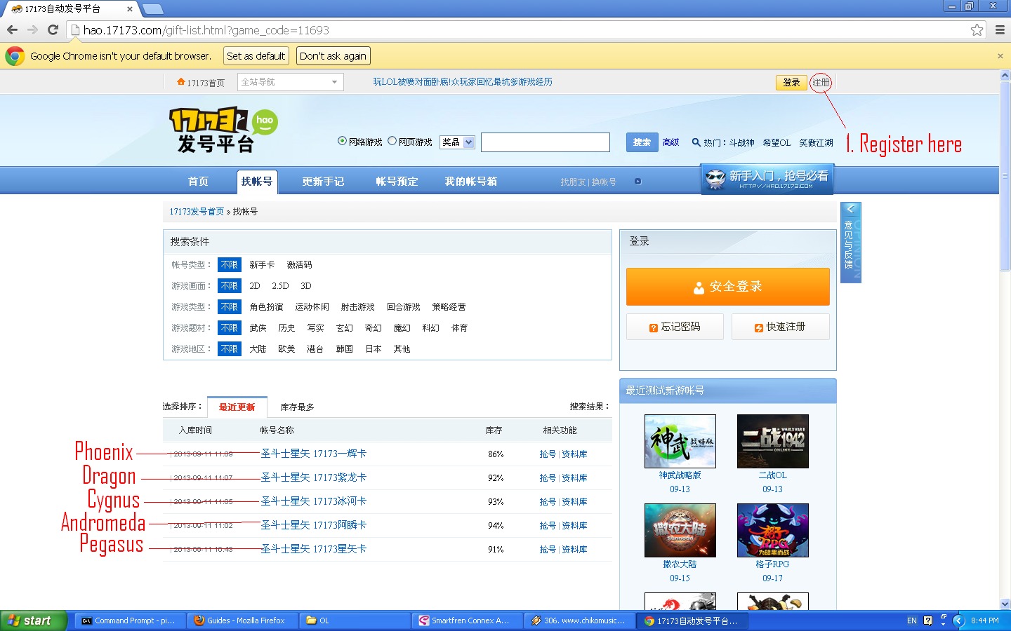Click 忘记密码 forgot password button

click(675, 327)
